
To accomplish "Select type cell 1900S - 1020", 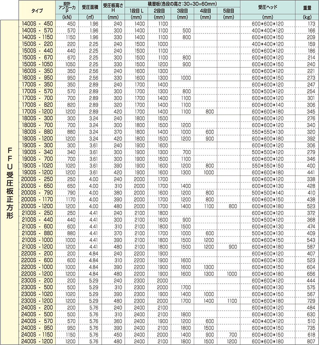I will click(x=37, y=166).
